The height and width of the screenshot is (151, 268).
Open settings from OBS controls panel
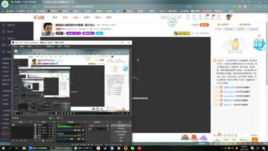121,138
